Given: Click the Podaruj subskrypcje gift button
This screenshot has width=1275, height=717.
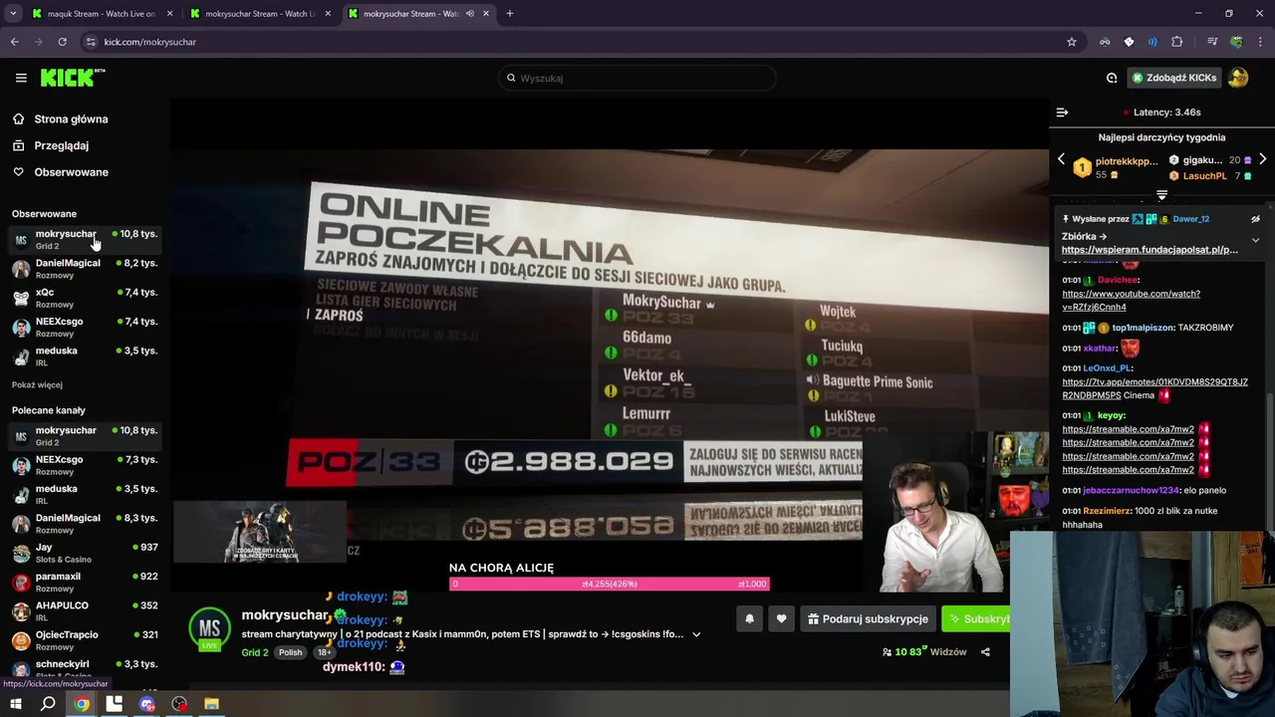Looking at the screenshot, I should (x=867, y=619).
